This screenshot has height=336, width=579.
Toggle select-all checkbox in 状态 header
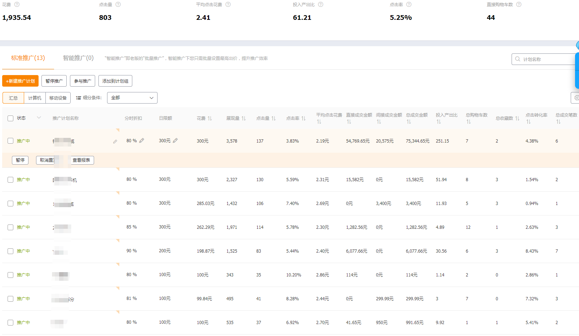click(10, 118)
